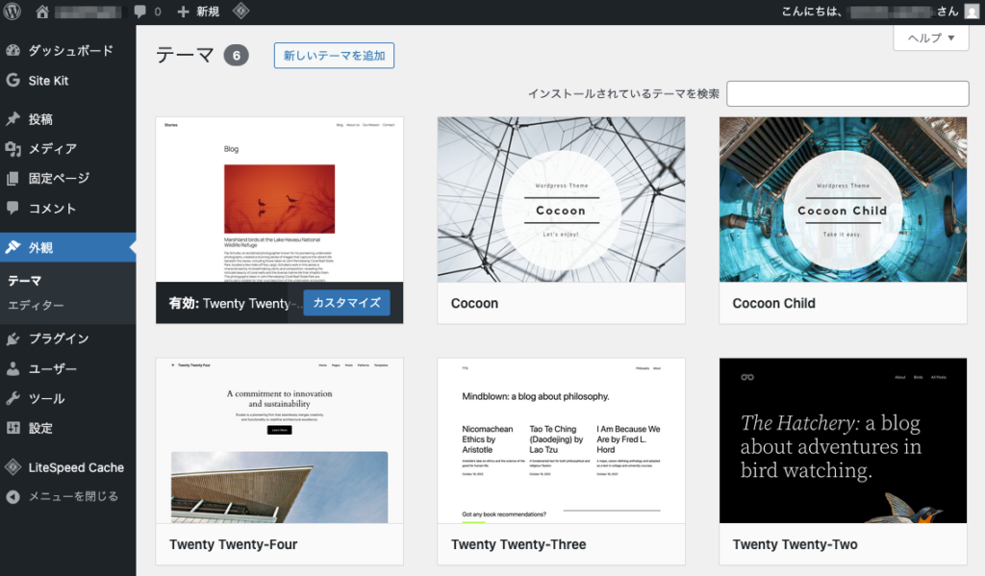Open the ダッシュボード menu item
Image resolution: width=985 pixels, height=576 pixels.
pyautogui.click(x=68, y=50)
